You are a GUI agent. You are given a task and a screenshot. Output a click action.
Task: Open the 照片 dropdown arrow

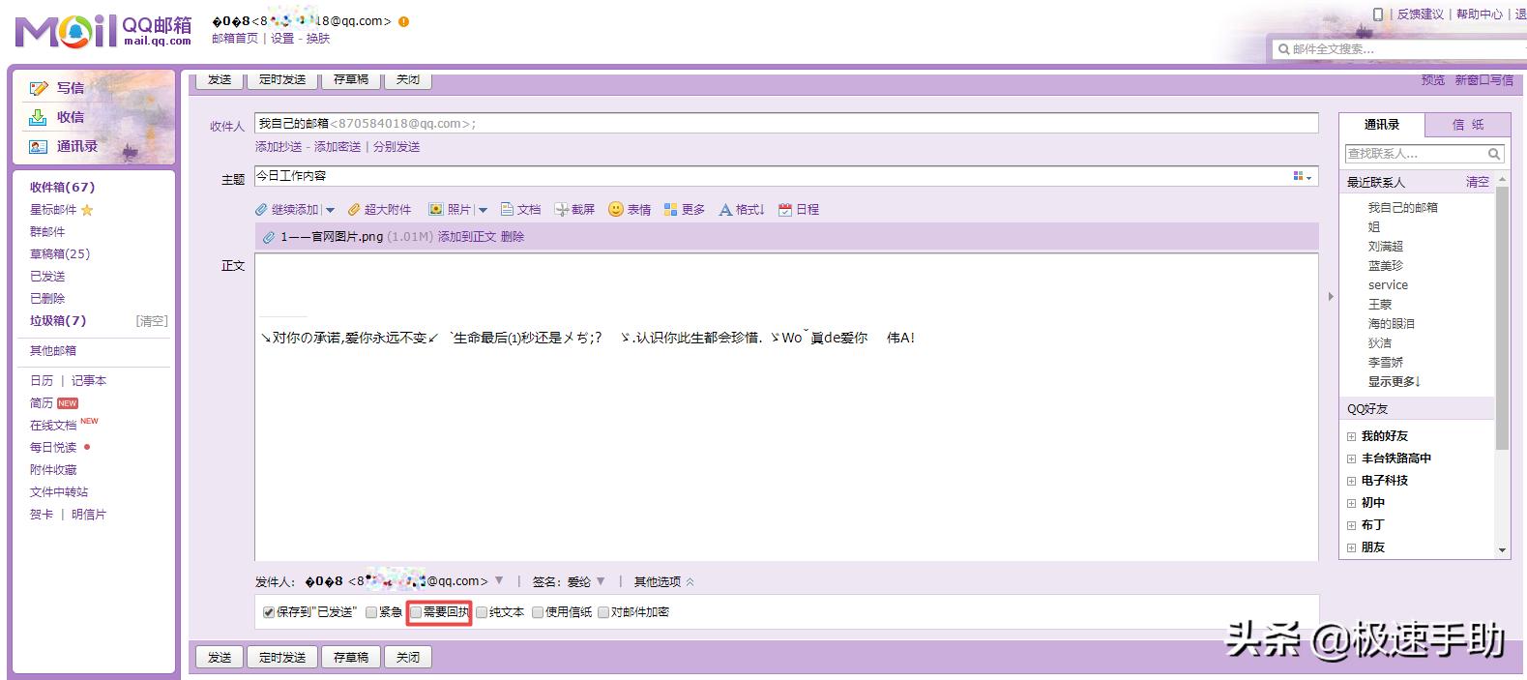pos(483,210)
